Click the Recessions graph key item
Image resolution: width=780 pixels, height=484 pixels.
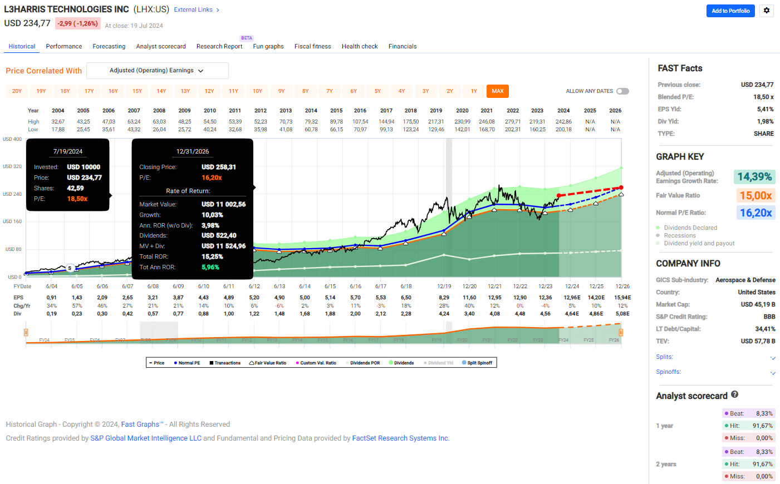pyautogui.click(x=675, y=236)
